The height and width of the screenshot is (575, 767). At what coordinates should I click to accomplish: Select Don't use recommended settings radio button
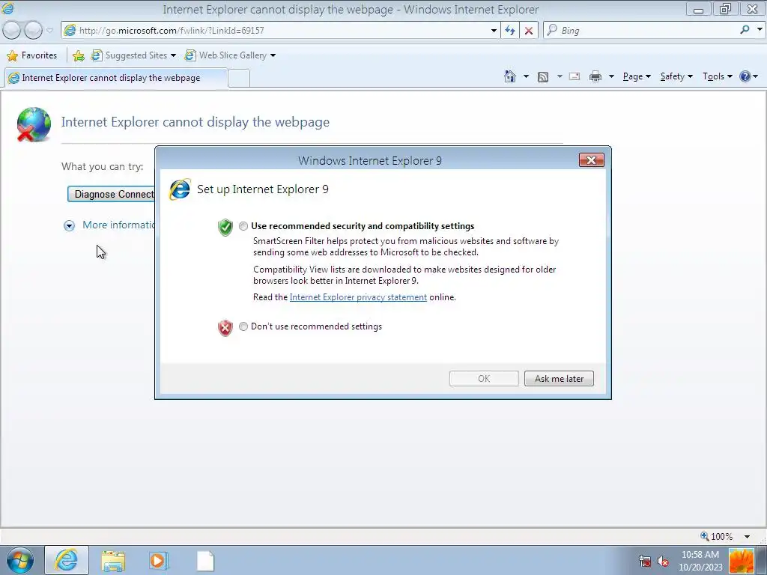pos(243,326)
